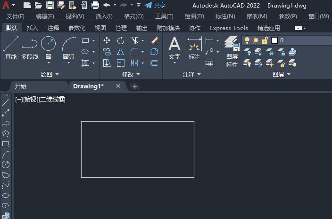Select the 直线 (Line) tool
Screen dimensions: 332x219
click(x=10, y=47)
